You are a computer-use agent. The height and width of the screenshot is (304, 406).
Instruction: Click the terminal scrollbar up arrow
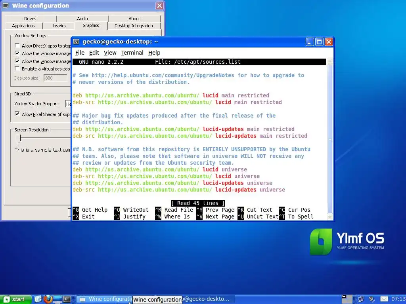[x=330, y=61]
